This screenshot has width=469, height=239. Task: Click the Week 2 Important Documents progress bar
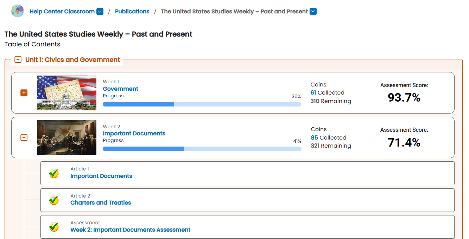[x=202, y=149]
